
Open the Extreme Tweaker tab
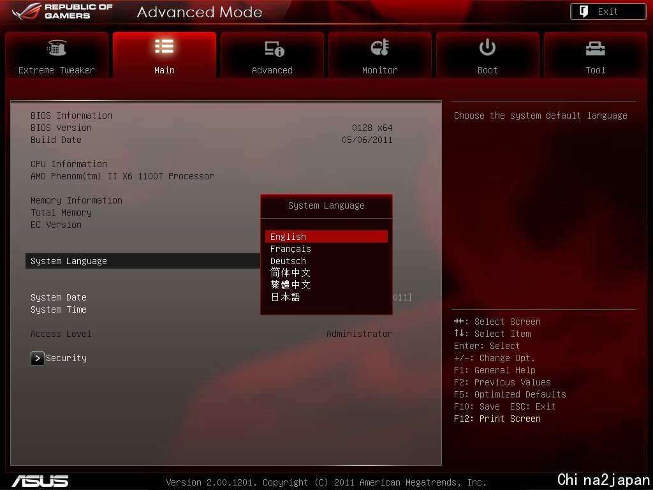point(57,55)
